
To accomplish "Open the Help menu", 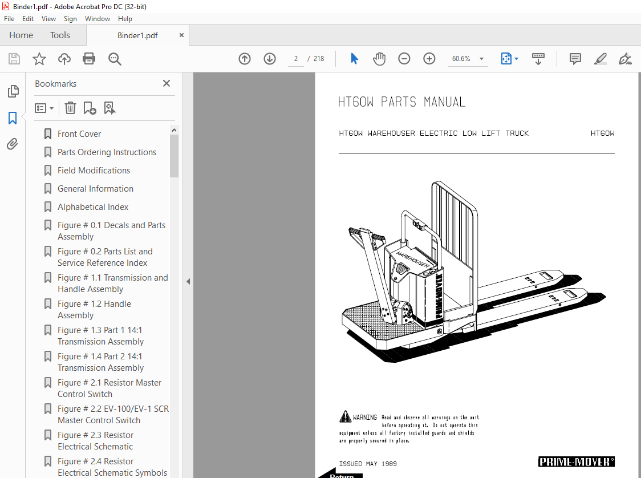I will (125, 19).
